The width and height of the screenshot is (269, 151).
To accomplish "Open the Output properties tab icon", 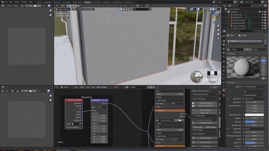I will point(224,45).
